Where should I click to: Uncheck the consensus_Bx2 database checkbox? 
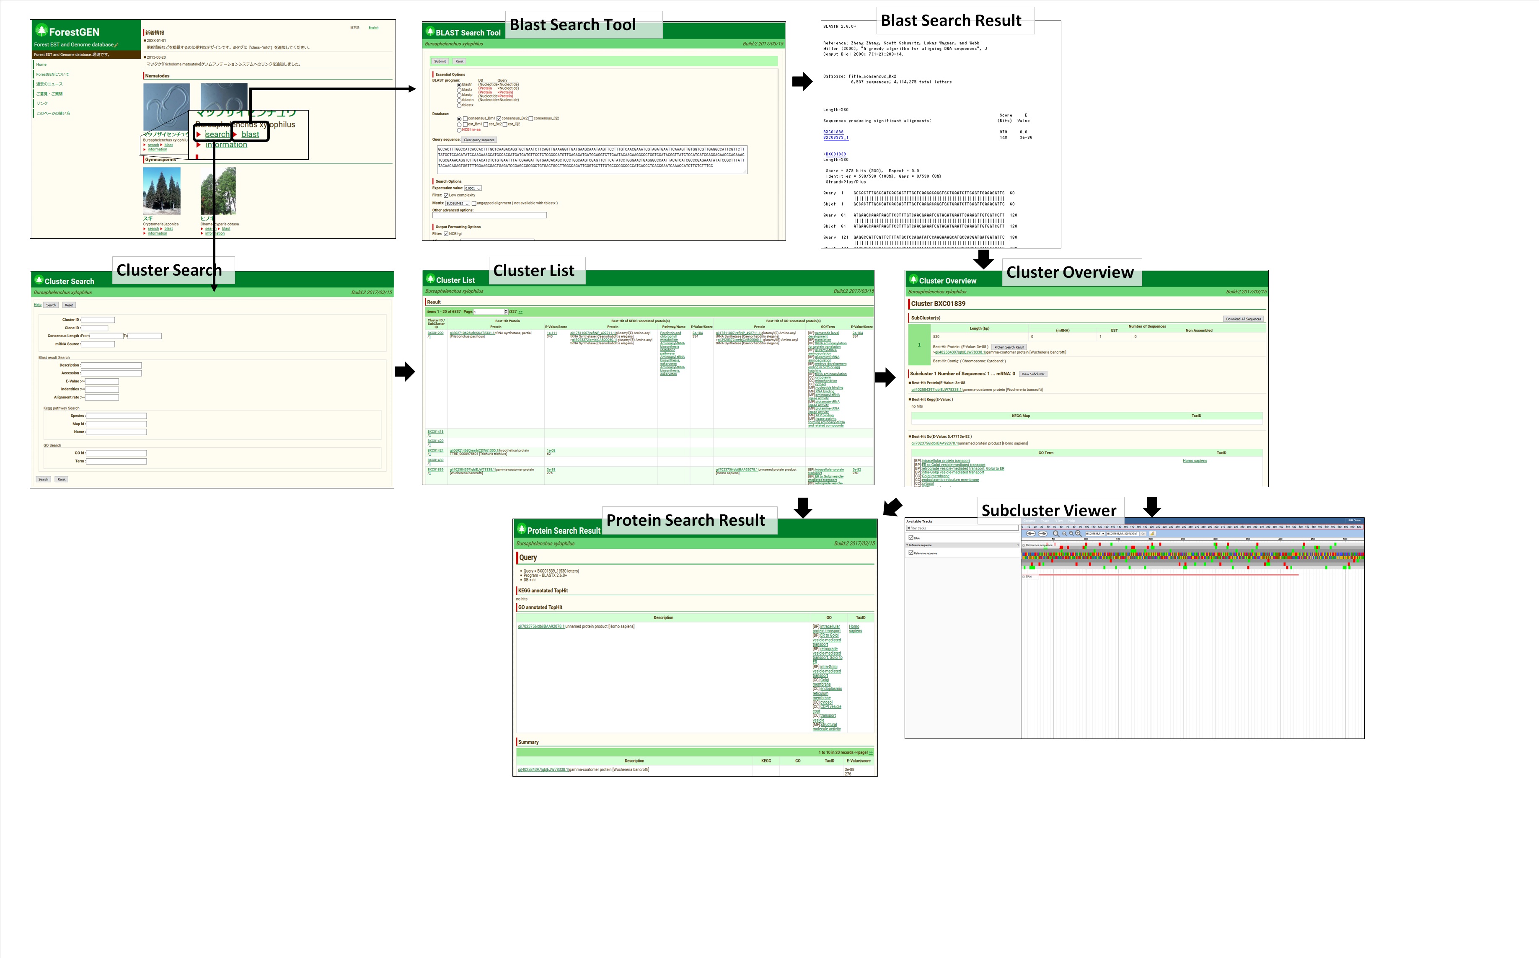click(499, 119)
